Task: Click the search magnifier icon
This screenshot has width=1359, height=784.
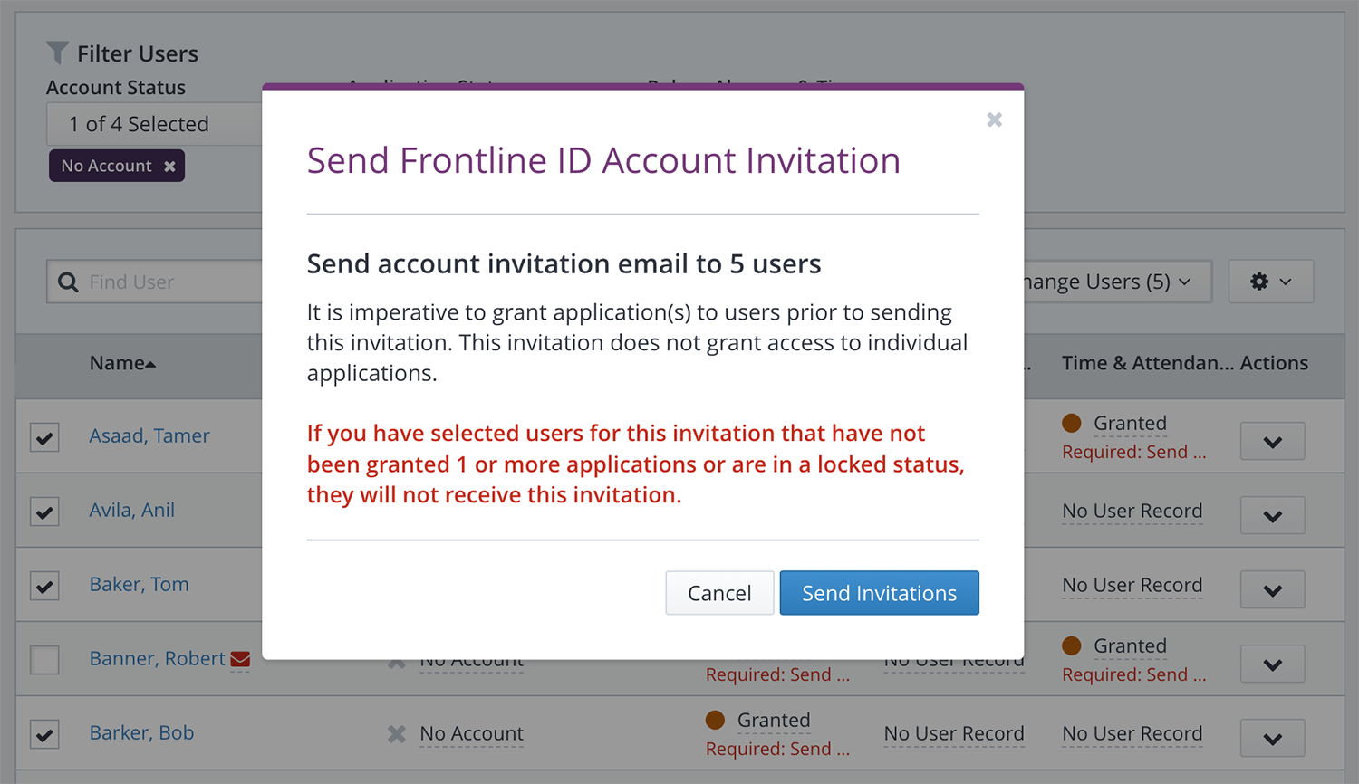Action: point(68,282)
